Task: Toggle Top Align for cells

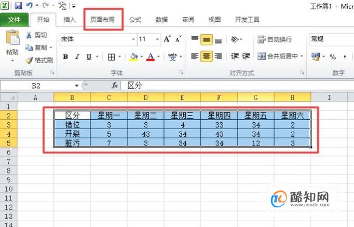Action: pos(195,39)
